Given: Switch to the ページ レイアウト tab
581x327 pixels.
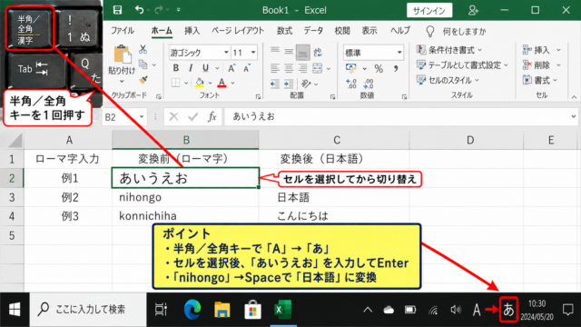Looking at the screenshot, I should 238,31.
